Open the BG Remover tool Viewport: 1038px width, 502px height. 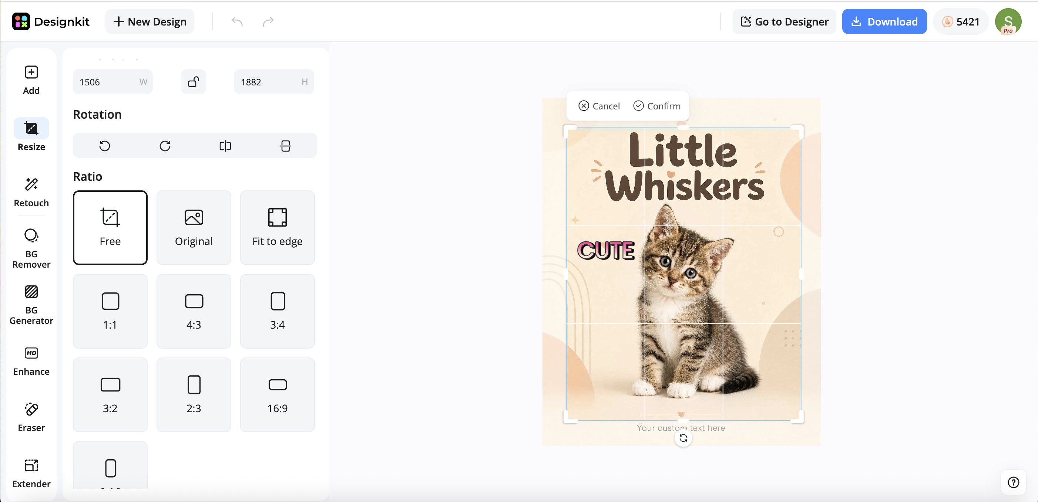pyautogui.click(x=31, y=248)
